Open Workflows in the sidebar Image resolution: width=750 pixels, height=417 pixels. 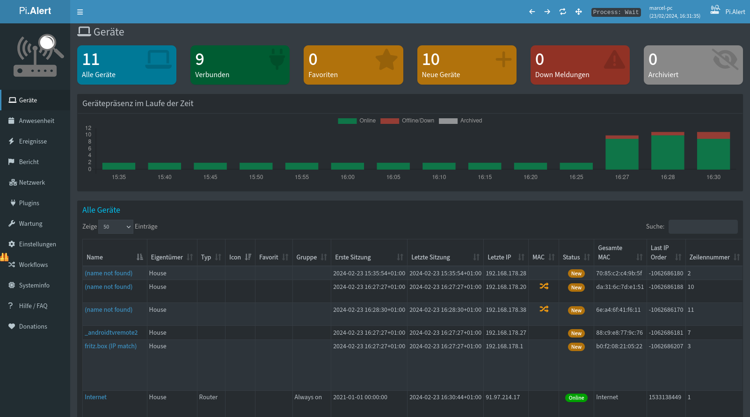(35, 265)
